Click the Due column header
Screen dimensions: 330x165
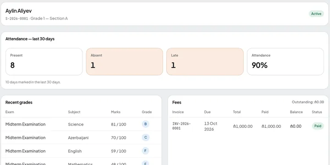(x=207, y=112)
